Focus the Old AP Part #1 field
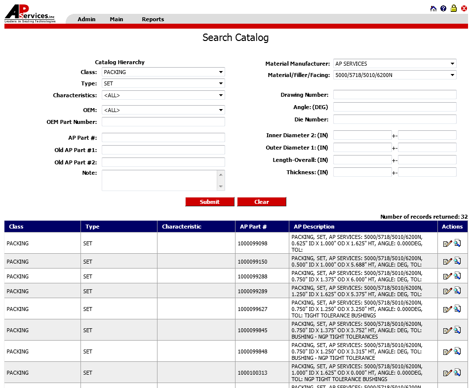Viewport: 471px width, 388px height. [x=163, y=150]
